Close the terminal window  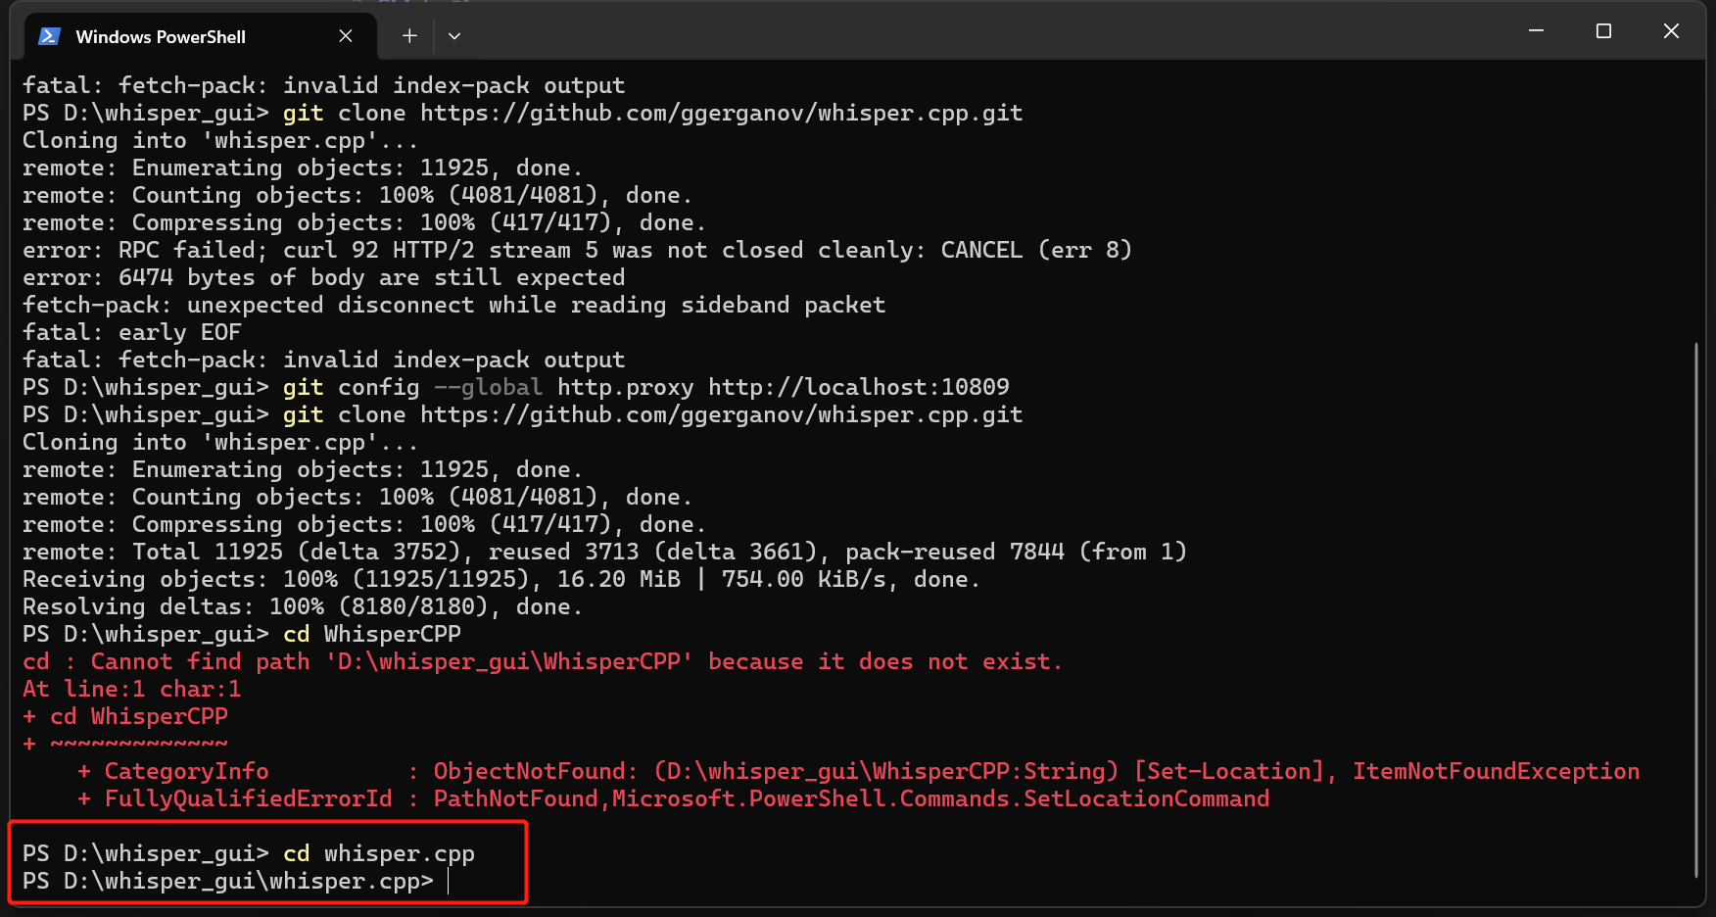(x=1671, y=31)
